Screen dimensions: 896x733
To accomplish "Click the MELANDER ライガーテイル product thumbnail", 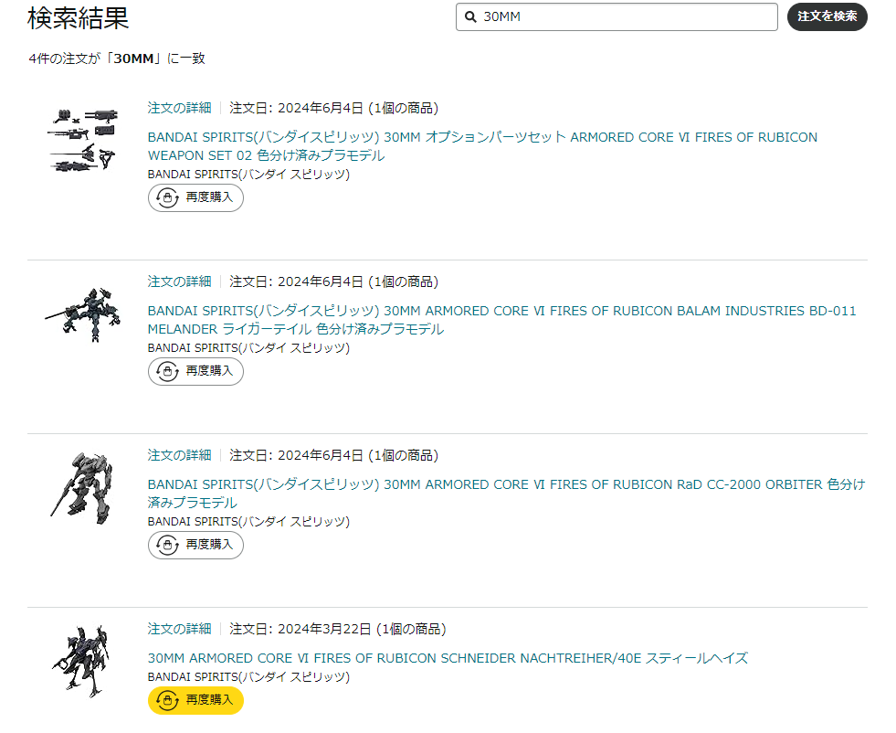I will pos(83,315).
